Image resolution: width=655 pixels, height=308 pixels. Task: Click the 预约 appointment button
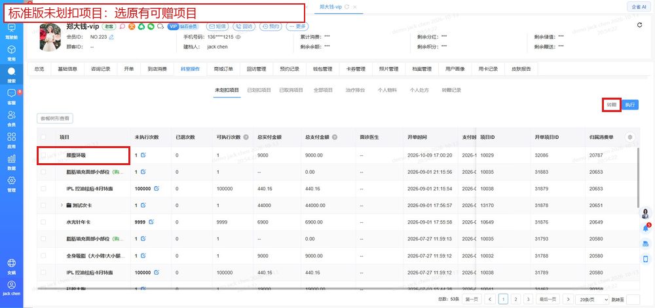point(271,26)
